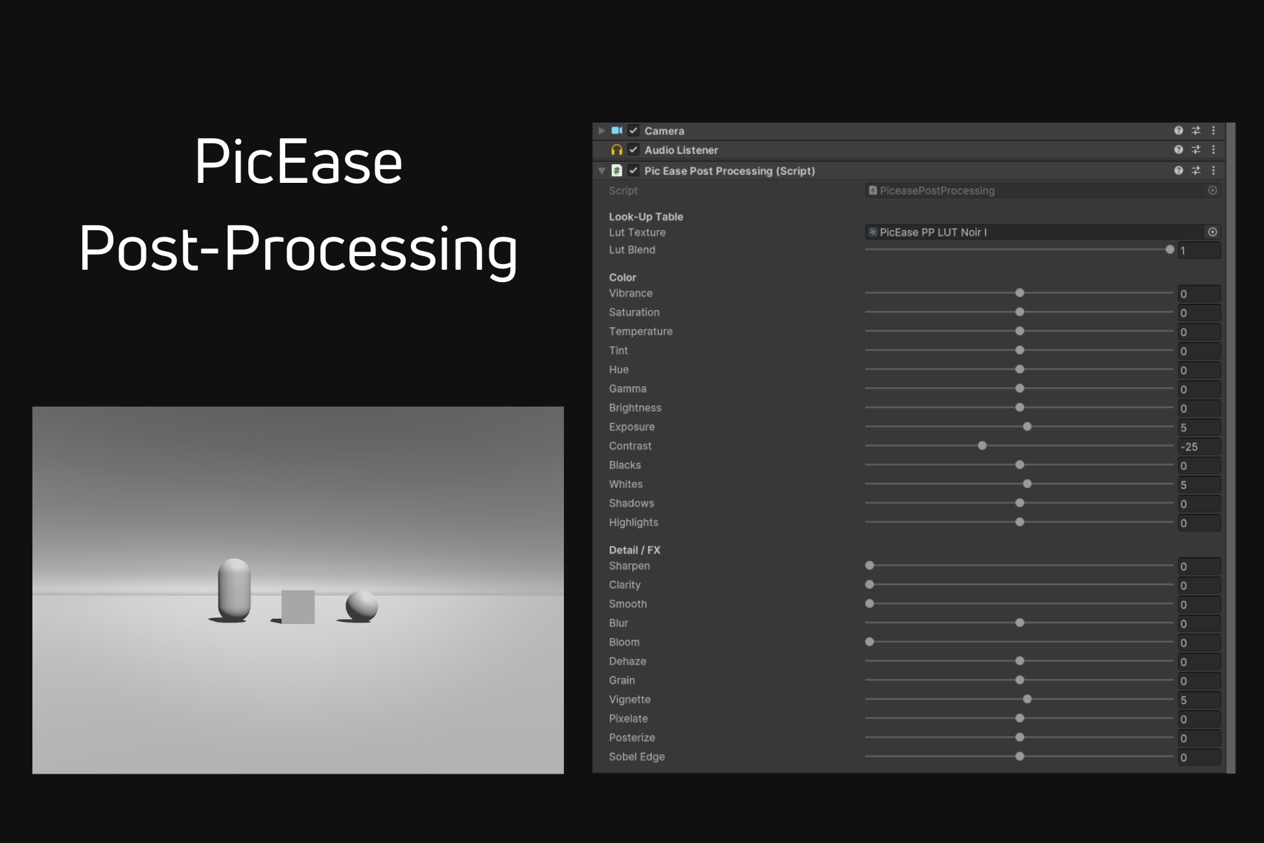Open the presets icon for Audio Listener
This screenshot has height=843, width=1264.
click(x=1196, y=150)
